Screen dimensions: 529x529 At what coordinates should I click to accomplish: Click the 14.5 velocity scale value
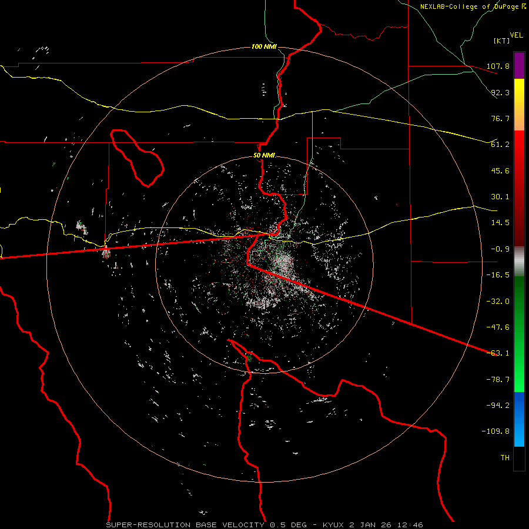(500, 223)
